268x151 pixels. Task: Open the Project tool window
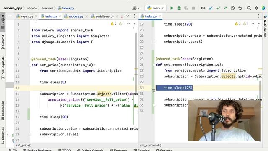point(3,22)
